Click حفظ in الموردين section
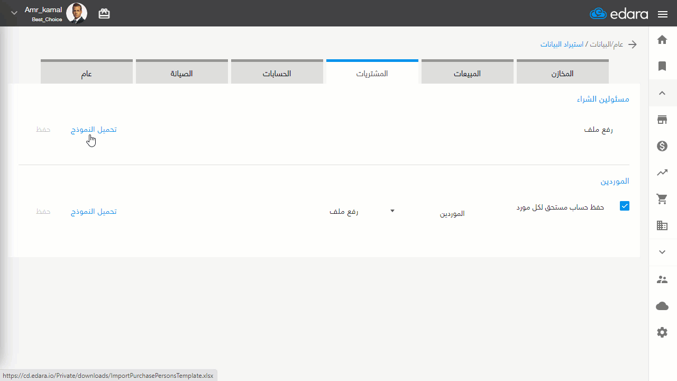The image size is (677, 381). pyautogui.click(x=43, y=212)
